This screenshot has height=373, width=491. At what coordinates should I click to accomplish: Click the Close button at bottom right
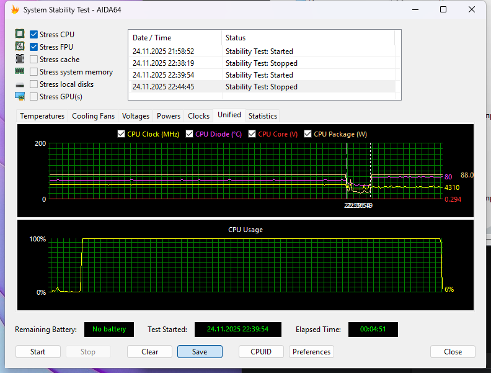453,352
